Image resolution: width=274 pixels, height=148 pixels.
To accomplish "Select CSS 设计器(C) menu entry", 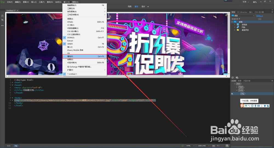I will point(85,31).
